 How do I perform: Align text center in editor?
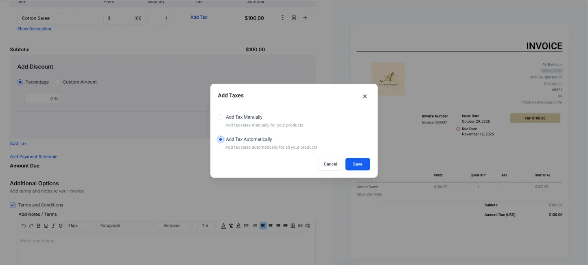click(270, 226)
